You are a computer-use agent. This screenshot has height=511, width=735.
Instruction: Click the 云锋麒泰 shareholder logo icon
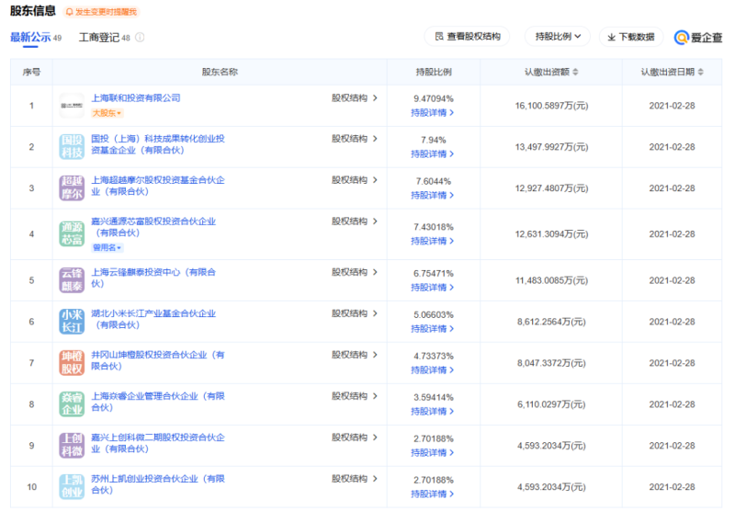72,280
